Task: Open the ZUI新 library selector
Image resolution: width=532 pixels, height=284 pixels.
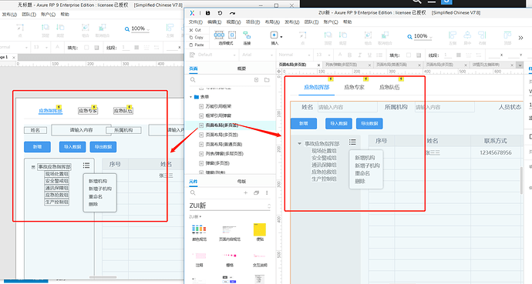Action: pyautogui.click(x=230, y=205)
